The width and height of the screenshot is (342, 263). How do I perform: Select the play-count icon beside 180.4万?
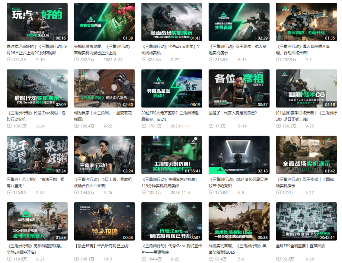(76, 126)
